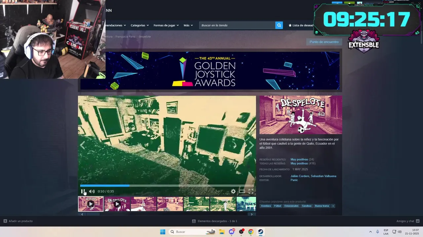Screen dimensions: 423x237
Task: Expand the Categorías dropdown
Action: [139, 25]
